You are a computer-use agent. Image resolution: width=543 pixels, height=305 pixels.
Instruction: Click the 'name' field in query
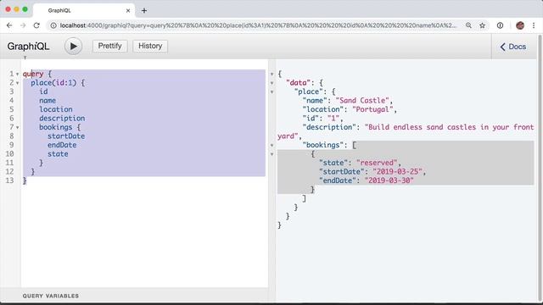[48, 100]
